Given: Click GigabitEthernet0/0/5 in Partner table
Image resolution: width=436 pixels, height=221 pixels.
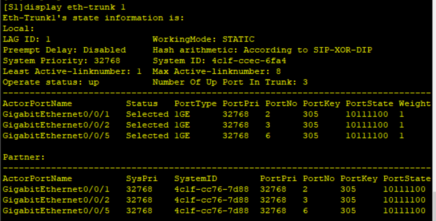Looking at the screenshot, I should (x=56, y=211).
